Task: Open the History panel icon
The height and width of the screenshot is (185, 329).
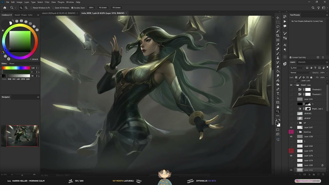Action: (285, 17)
